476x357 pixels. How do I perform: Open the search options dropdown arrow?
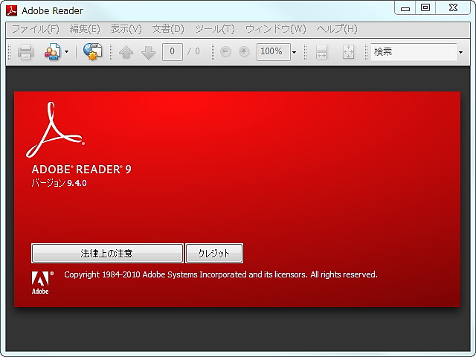click(x=461, y=52)
